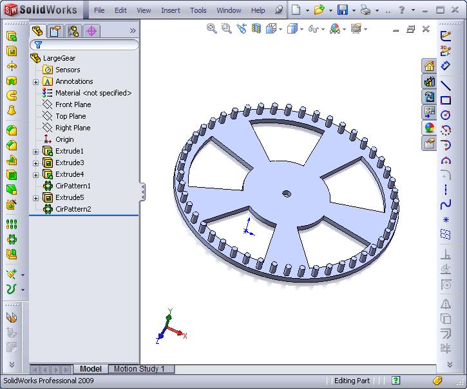Select the CirPattern2 feature
This screenshot has width=467, height=389.
tap(73, 209)
